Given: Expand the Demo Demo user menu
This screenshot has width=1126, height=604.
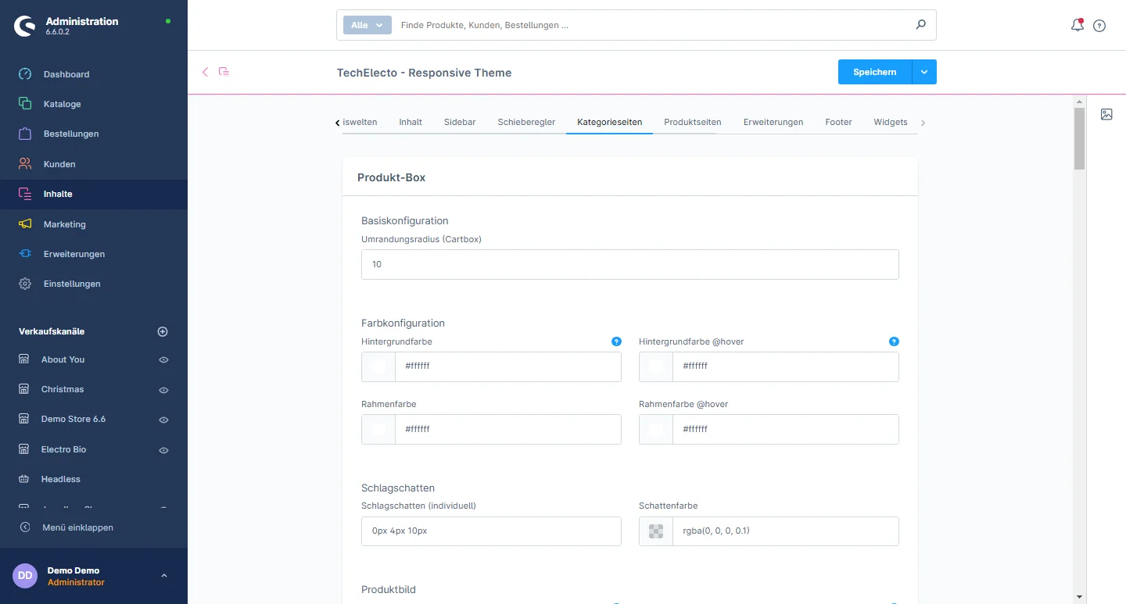Looking at the screenshot, I should coord(163,576).
